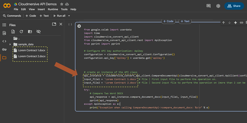The width and height of the screenshot is (247, 123).
Task: Move the cell down
Action: pos(229,23)
